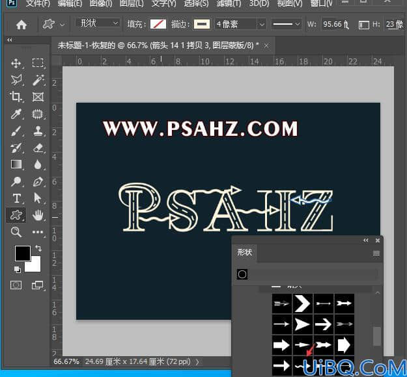407x377 pixels.
Task: Select the Custom Shape tool in toolbox
Action: pos(16,215)
